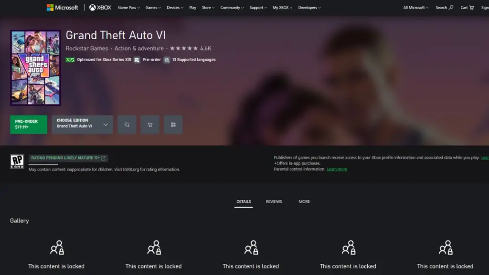Click the search magnifier icon
Viewport: 489px width, 275px height.
click(451, 8)
